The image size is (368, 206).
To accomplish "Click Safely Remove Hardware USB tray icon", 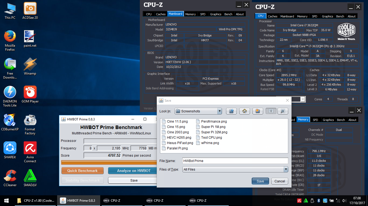I will (312, 200).
